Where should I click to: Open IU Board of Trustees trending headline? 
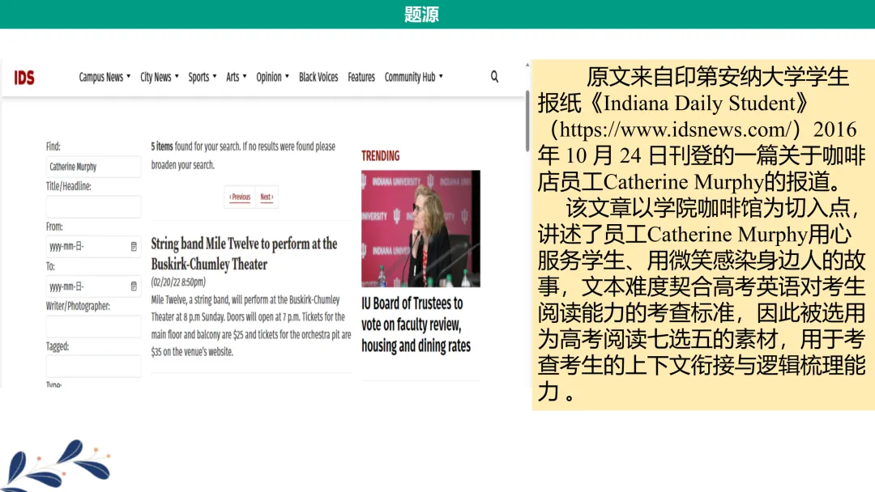pyautogui.click(x=416, y=324)
